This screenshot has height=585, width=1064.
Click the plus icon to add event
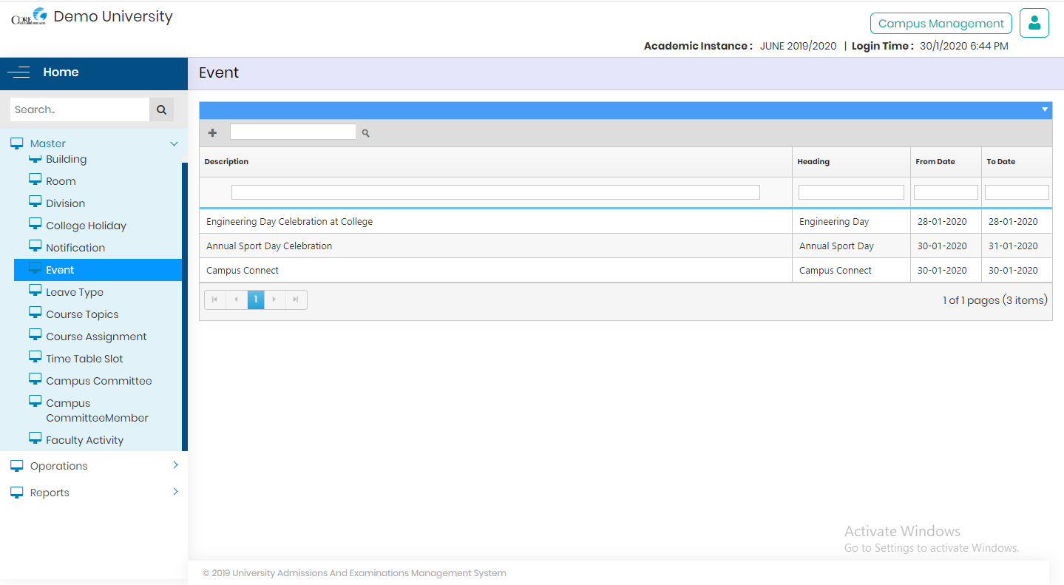(x=213, y=133)
